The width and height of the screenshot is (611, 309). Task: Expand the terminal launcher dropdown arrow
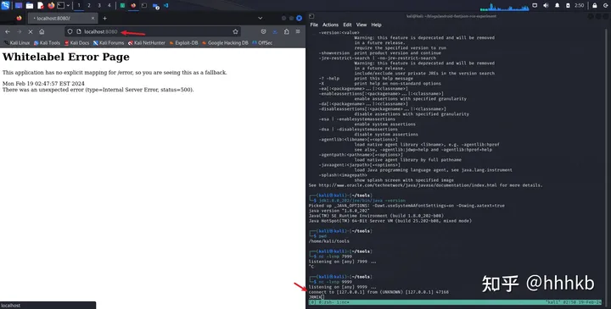tap(68, 5)
